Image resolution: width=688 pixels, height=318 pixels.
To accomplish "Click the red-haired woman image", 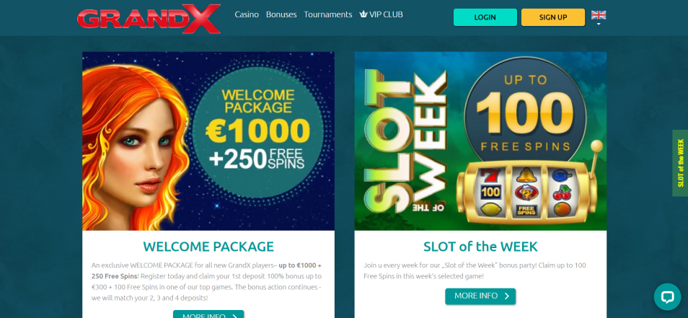I will [136, 146].
